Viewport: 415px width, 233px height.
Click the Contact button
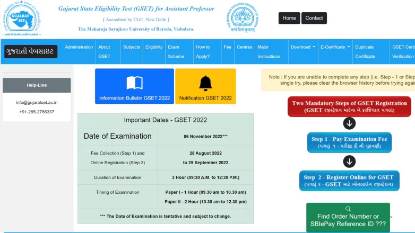[314, 18]
